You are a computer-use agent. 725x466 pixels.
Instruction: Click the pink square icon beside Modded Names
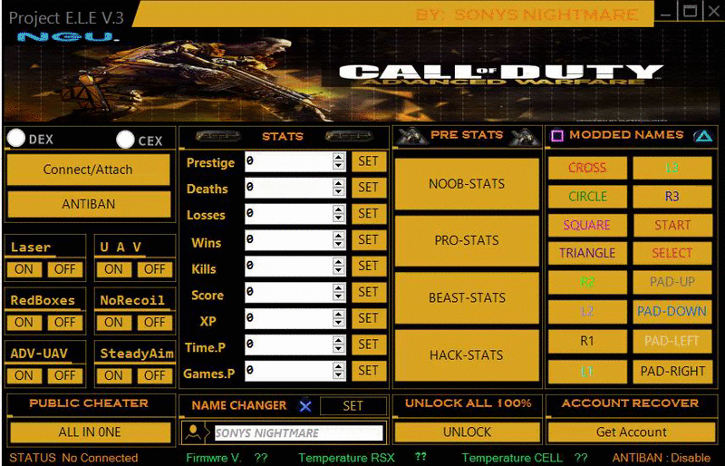pyautogui.click(x=557, y=136)
